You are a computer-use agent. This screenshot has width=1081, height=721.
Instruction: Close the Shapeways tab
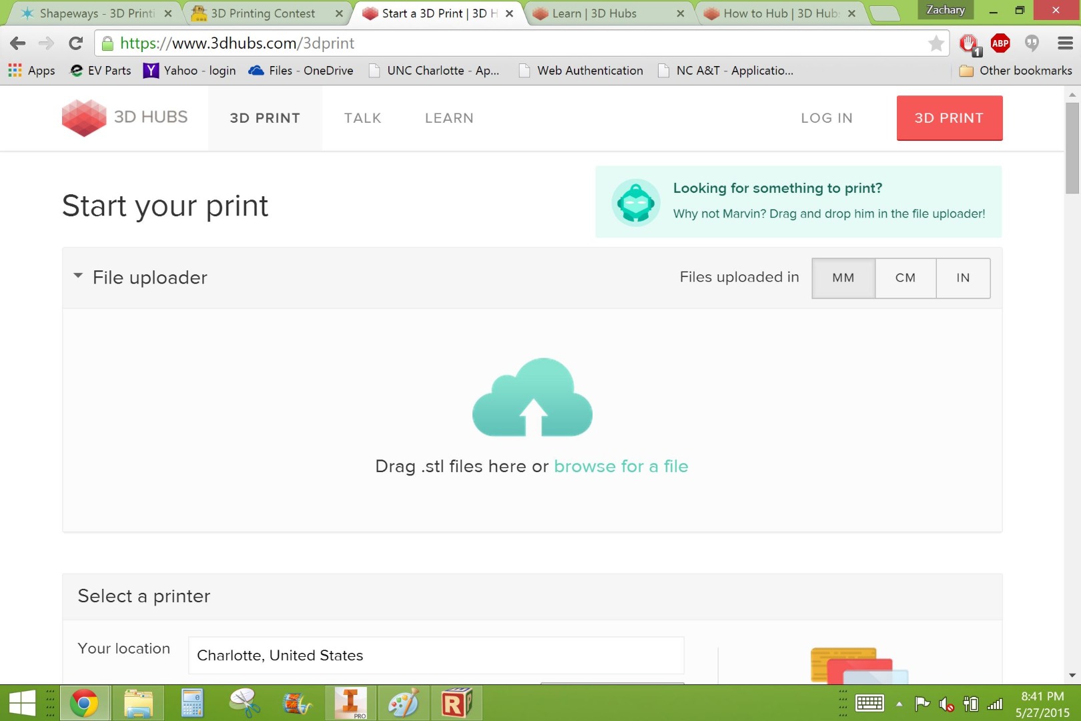coord(168,13)
